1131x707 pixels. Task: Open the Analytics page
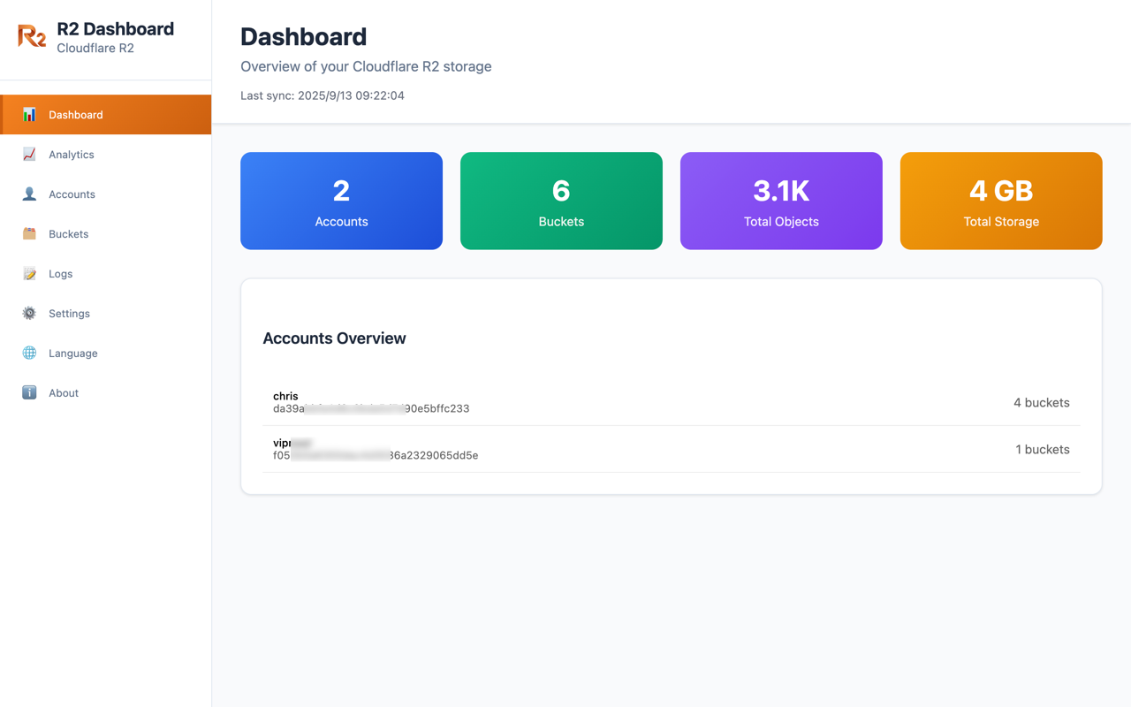[72, 155]
